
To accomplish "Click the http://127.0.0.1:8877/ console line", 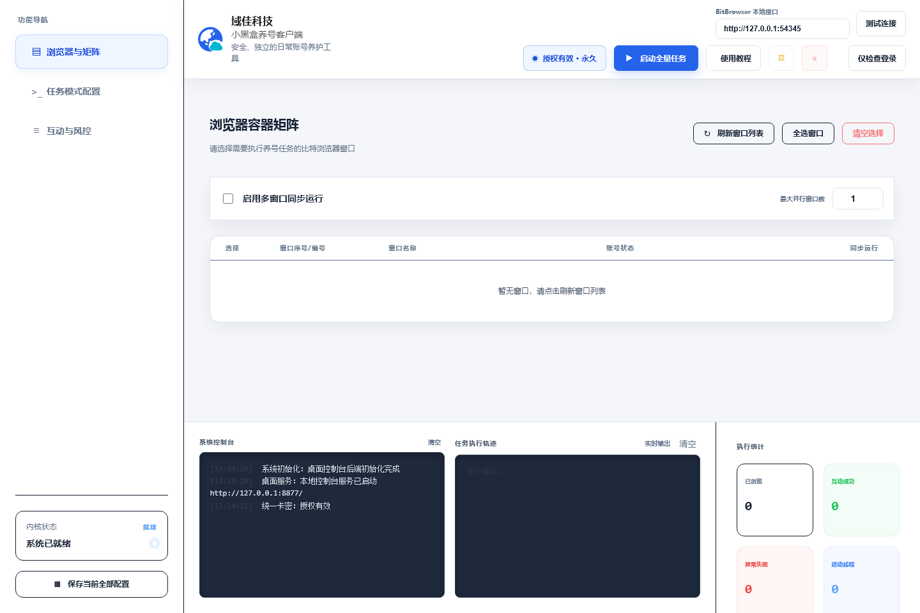I will point(256,494).
